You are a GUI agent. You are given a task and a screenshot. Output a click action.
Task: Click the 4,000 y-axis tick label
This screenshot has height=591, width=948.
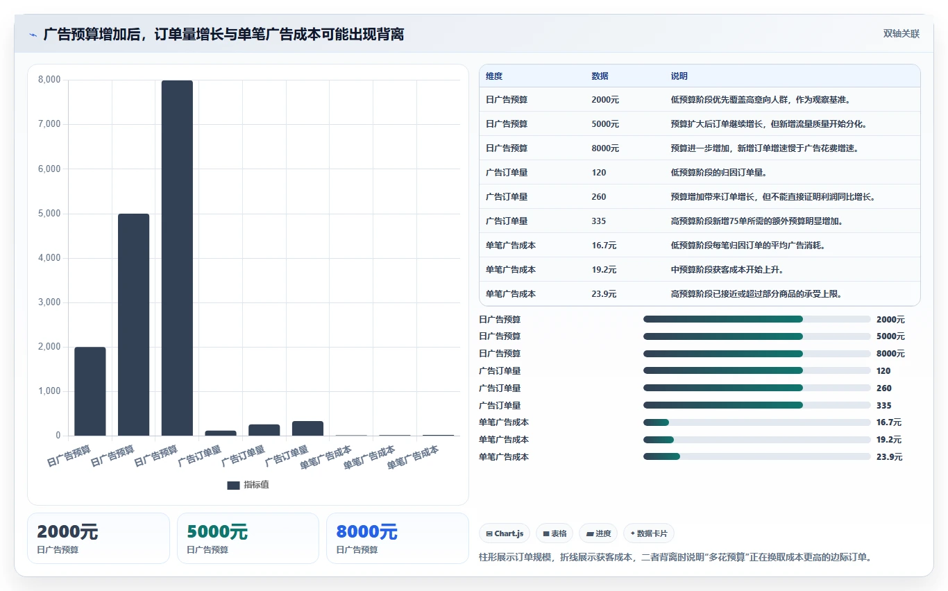point(49,258)
